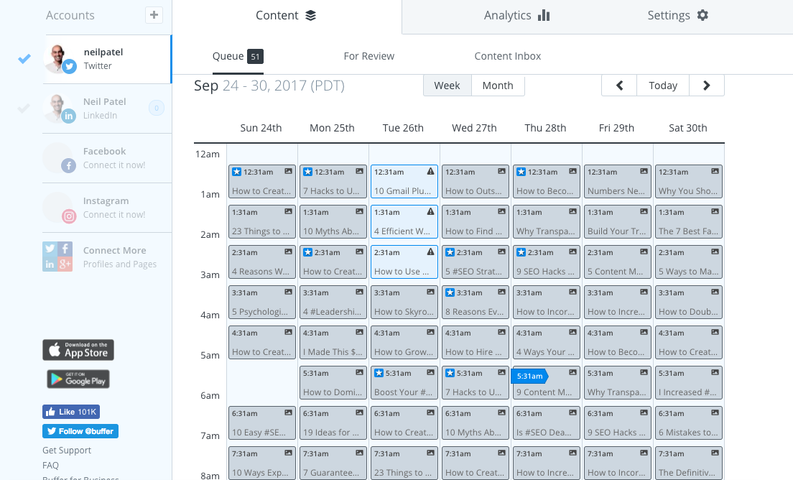Switch calendar to Week view
Viewport: 793px width, 480px height.
pos(447,86)
